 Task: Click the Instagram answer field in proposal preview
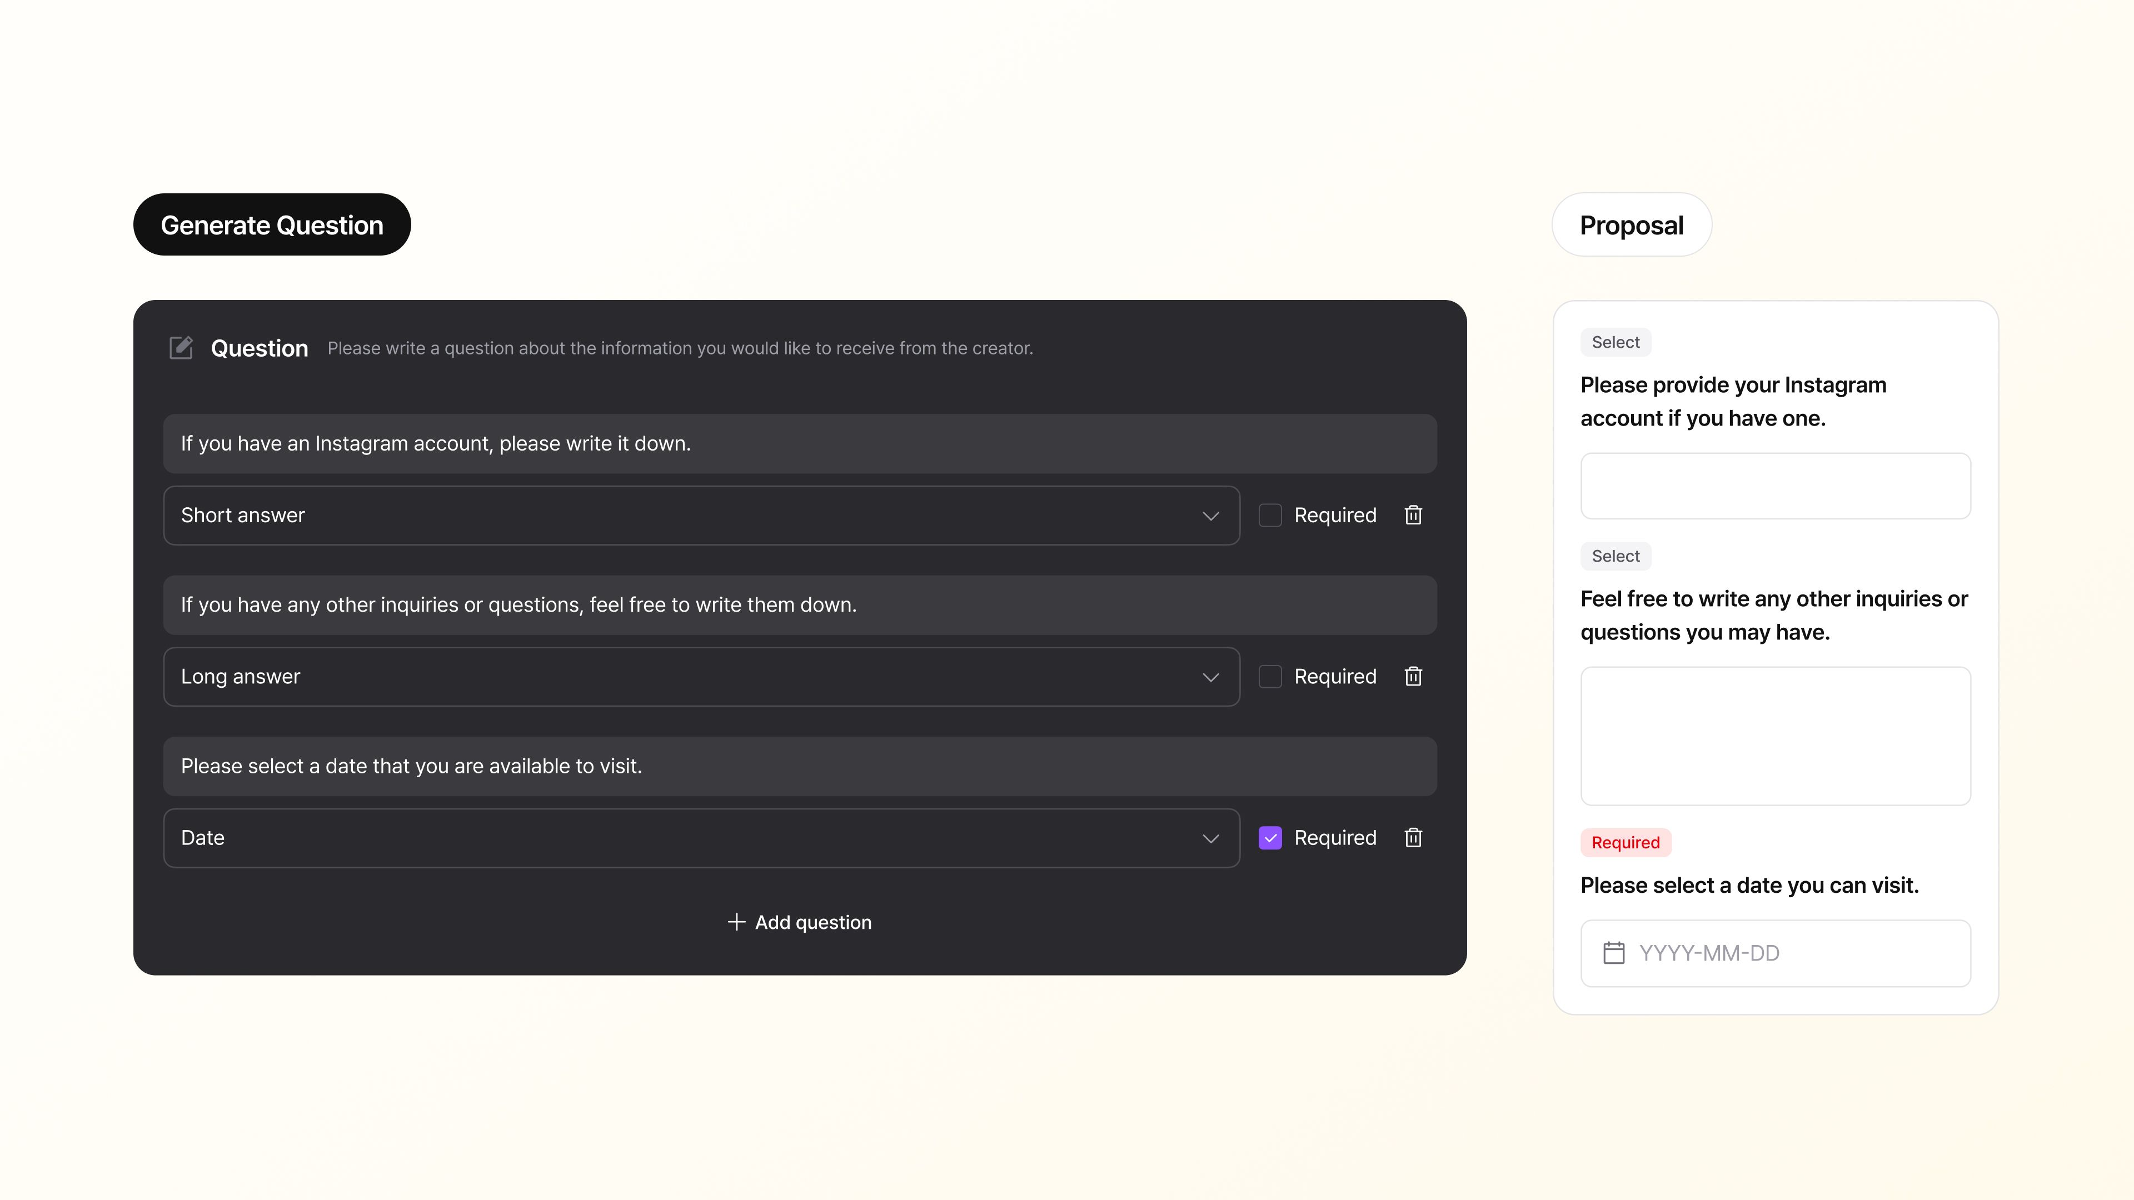1776,486
